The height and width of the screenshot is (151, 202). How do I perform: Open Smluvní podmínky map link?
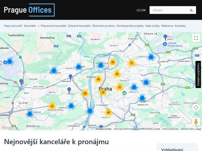coord(170,129)
